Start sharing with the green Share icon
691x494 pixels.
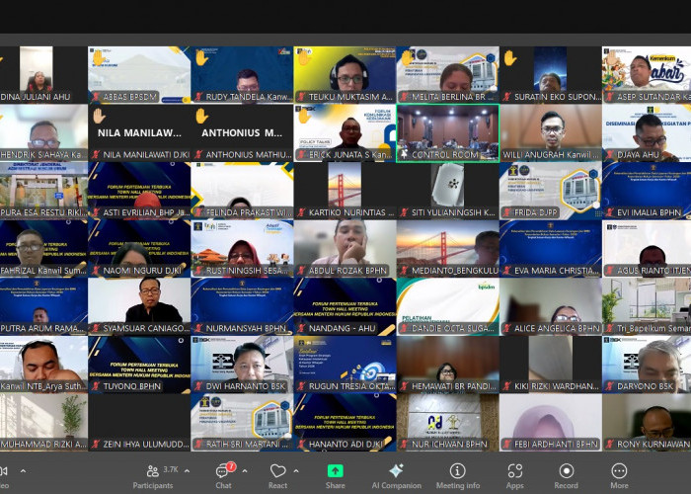coord(335,471)
